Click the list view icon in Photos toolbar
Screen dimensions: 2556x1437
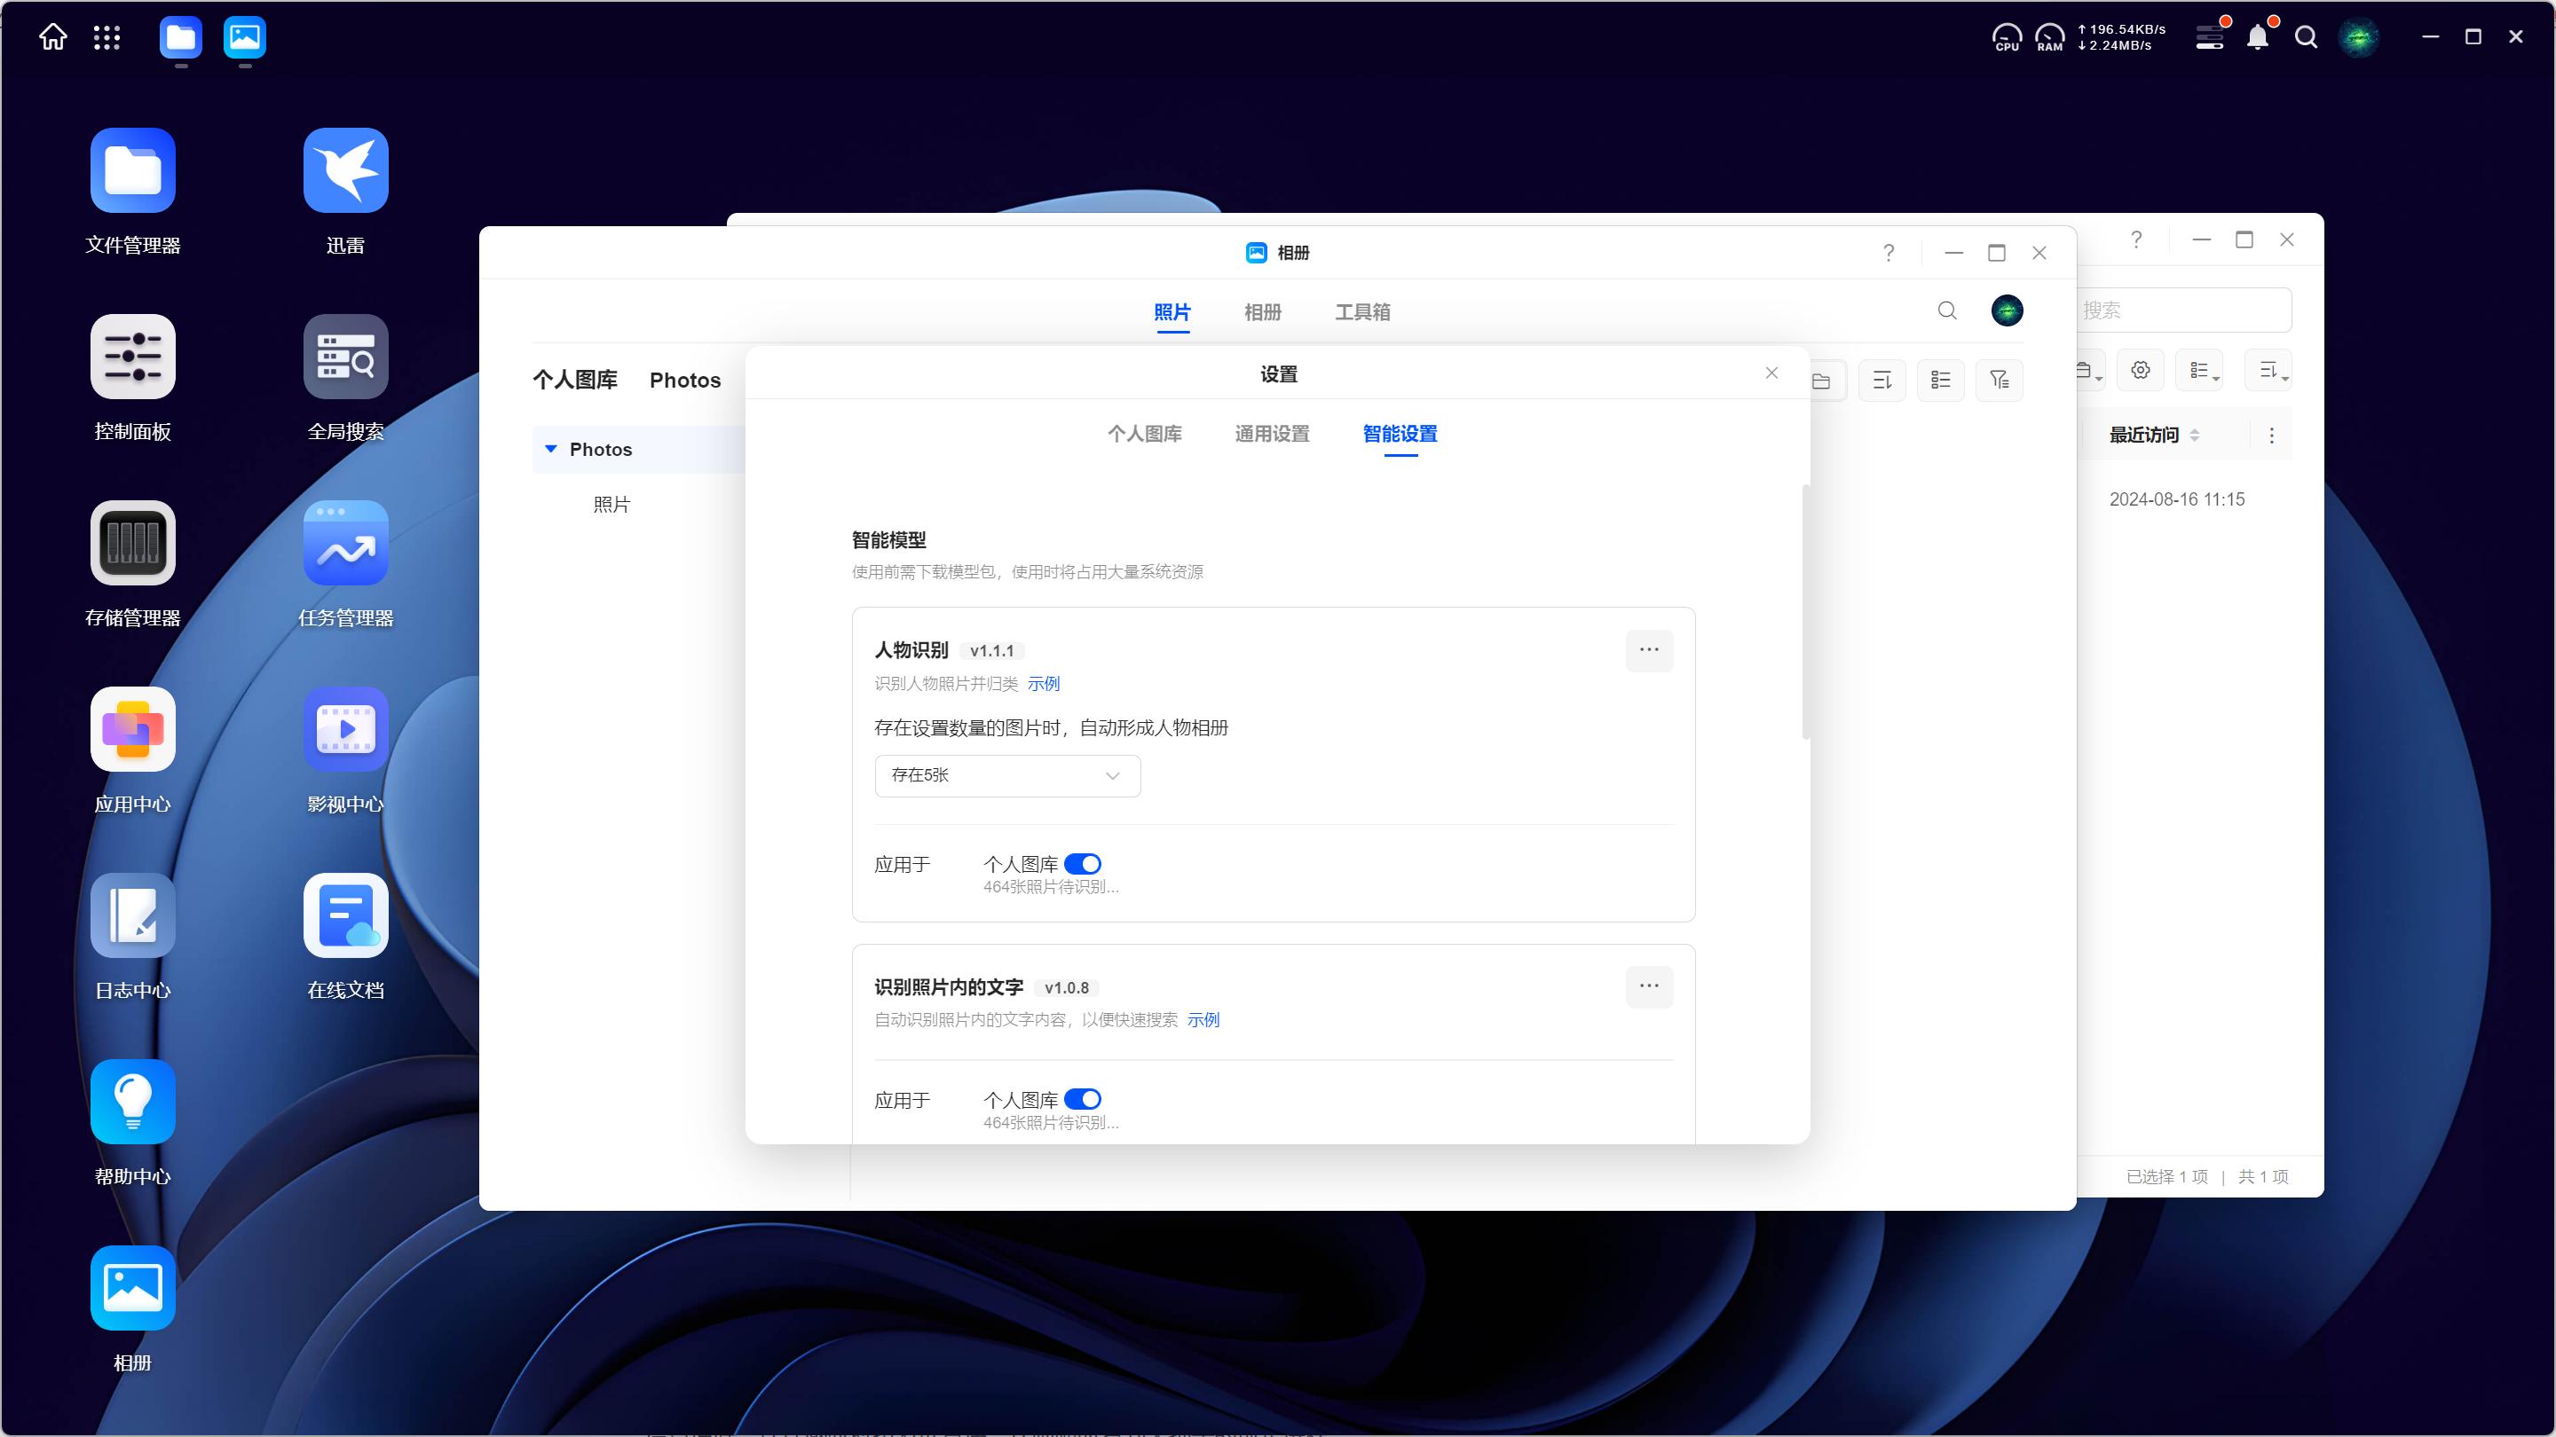[x=1941, y=380]
